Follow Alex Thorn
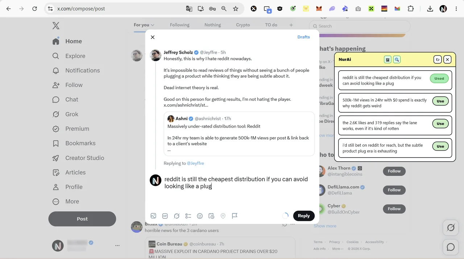The height and width of the screenshot is (259, 464). pyautogui.click(x=394, y=171)
